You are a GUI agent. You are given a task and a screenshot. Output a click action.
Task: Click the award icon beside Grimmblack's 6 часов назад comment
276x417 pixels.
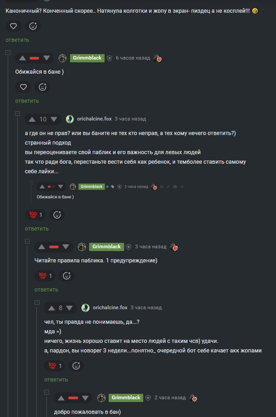pyautogui.click(x=157, y=58)
